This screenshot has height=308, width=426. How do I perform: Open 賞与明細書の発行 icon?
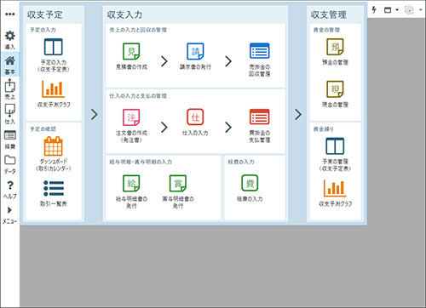[178, 191]
